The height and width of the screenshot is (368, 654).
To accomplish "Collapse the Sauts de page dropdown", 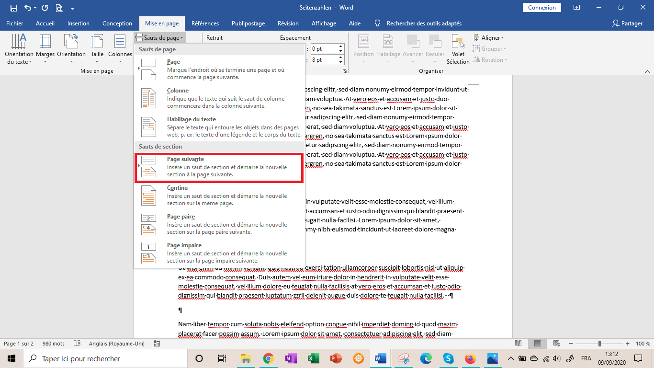I will pos(159,37).
